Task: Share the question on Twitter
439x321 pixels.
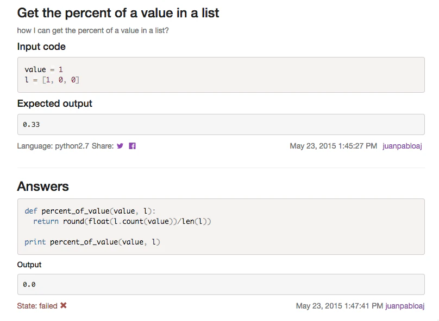Action: [x=120, y=146]
